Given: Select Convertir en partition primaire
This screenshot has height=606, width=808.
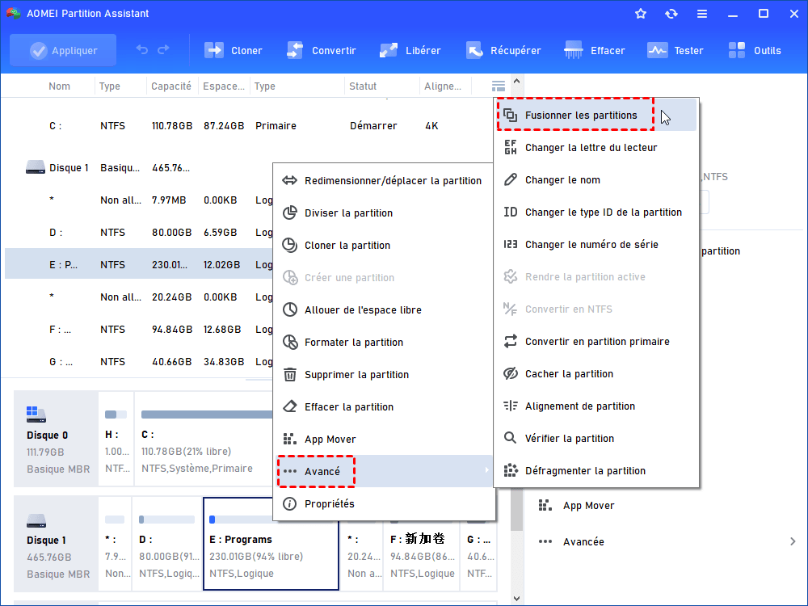Looking at the screenshot, I should pyautogui.click(x=596, y=341).
